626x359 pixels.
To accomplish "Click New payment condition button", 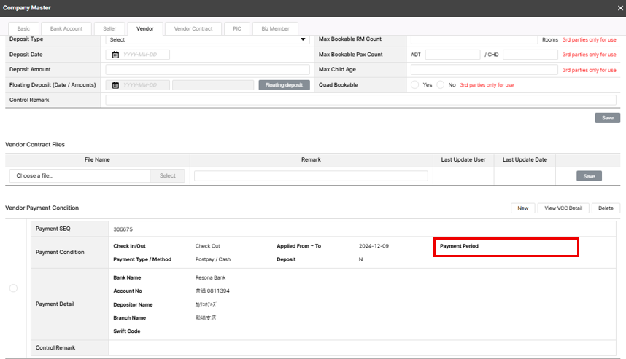I will tap(522, 208).
